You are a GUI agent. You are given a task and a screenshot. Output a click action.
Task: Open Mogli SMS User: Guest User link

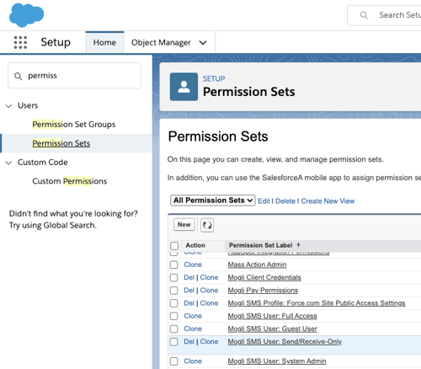point(272,329)
